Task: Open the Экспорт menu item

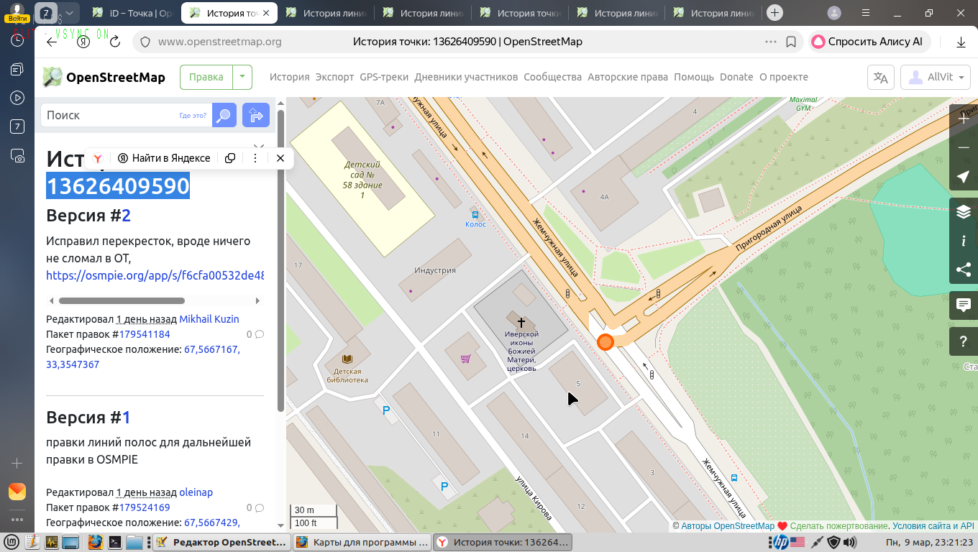Action: pos(334,77)
